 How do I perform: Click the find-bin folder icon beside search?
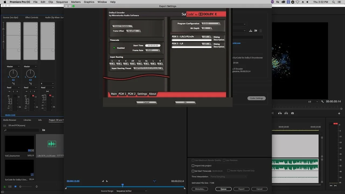tap(44, 130)
